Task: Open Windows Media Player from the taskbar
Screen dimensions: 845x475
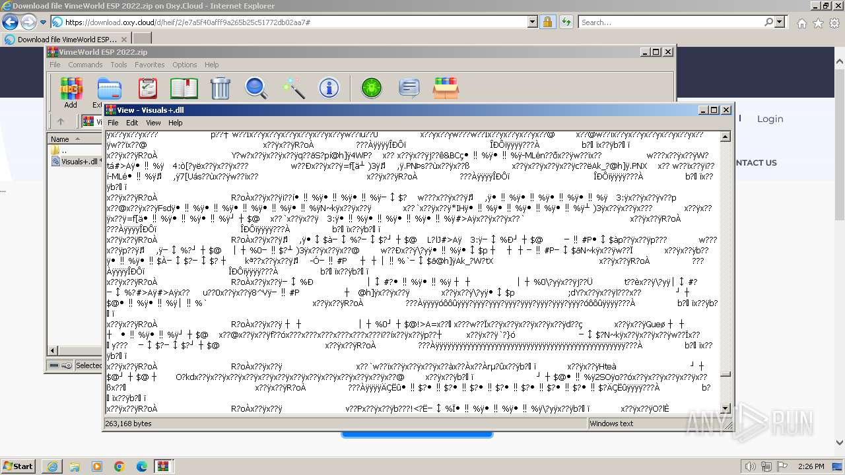Action: coord(97,466)
